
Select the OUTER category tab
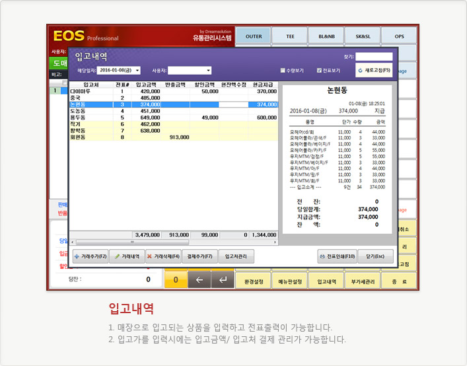coord(254,36)
